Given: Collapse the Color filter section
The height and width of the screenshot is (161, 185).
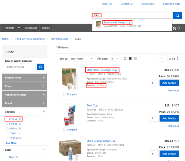Looking at the screenshot, I should coord(44,150).
